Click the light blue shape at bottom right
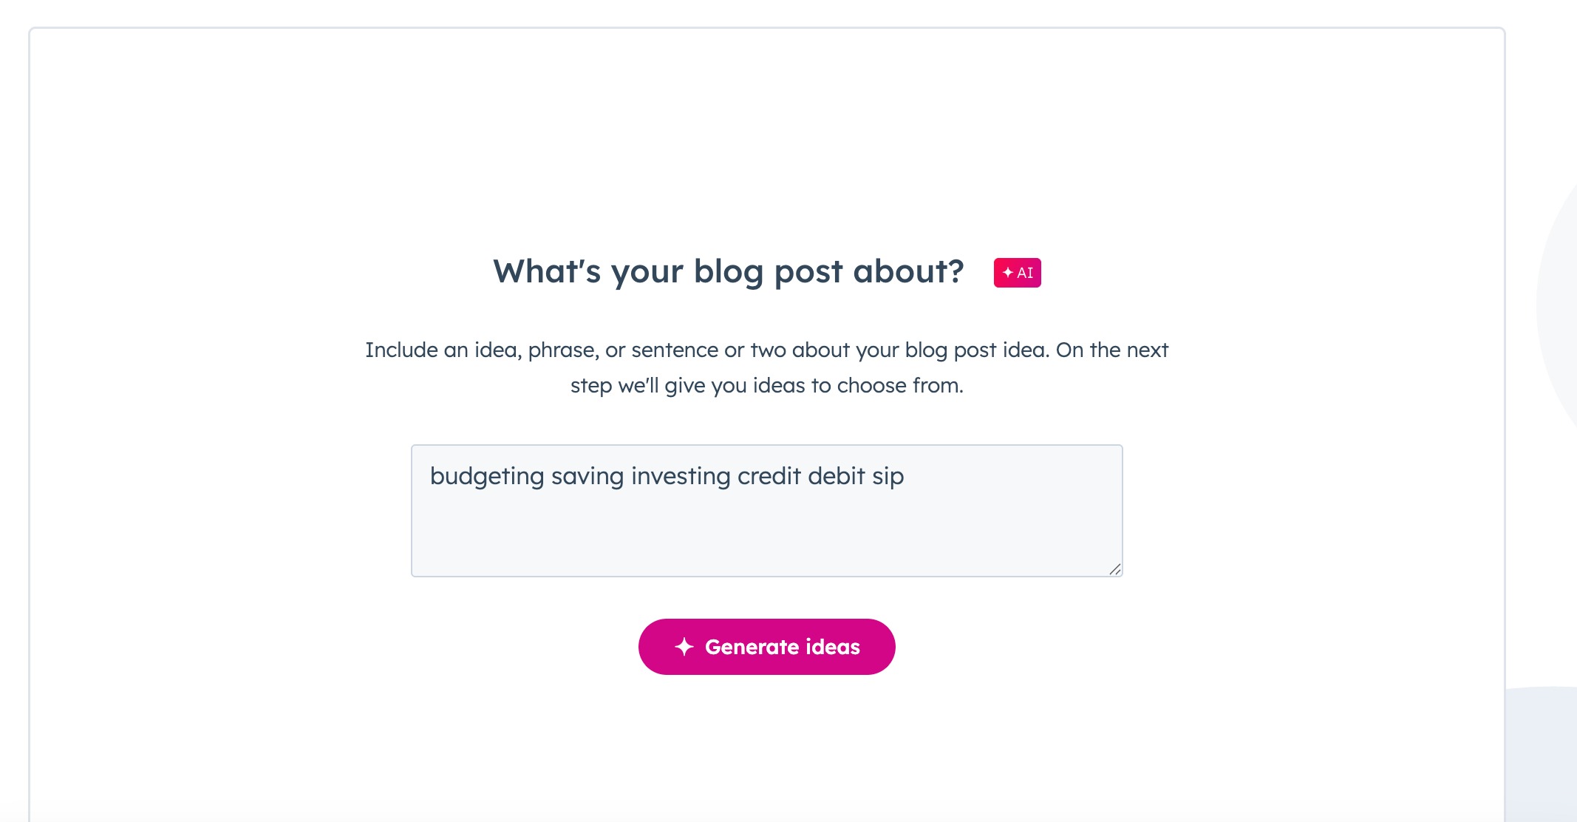 click(1542, 754)
